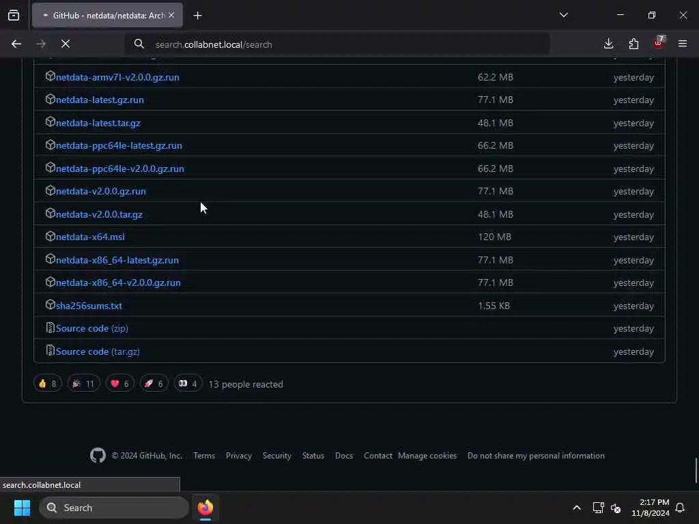Open a new browser tab

[197, 16]
